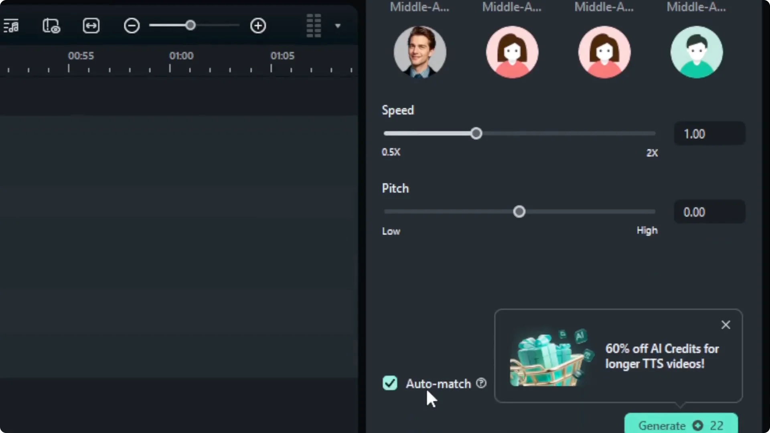Image resolution: width=770 pixels, height=433 pixels.
Task: Select the male voice avatar
Action: (419, 52)
